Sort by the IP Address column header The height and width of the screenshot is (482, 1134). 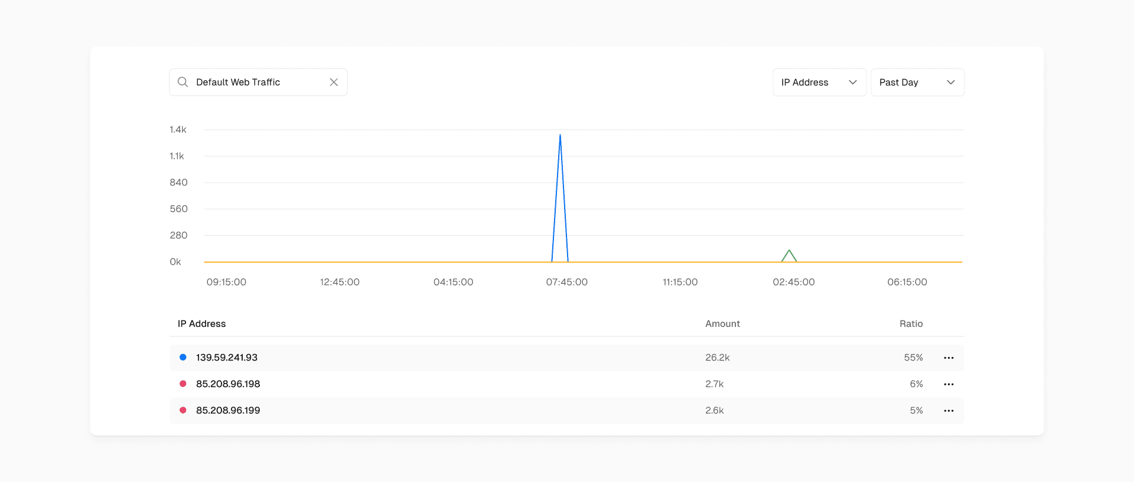[201, 324]
